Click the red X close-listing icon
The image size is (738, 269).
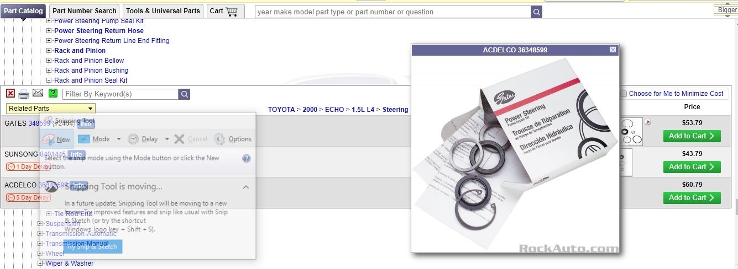[x=11, y=94]
